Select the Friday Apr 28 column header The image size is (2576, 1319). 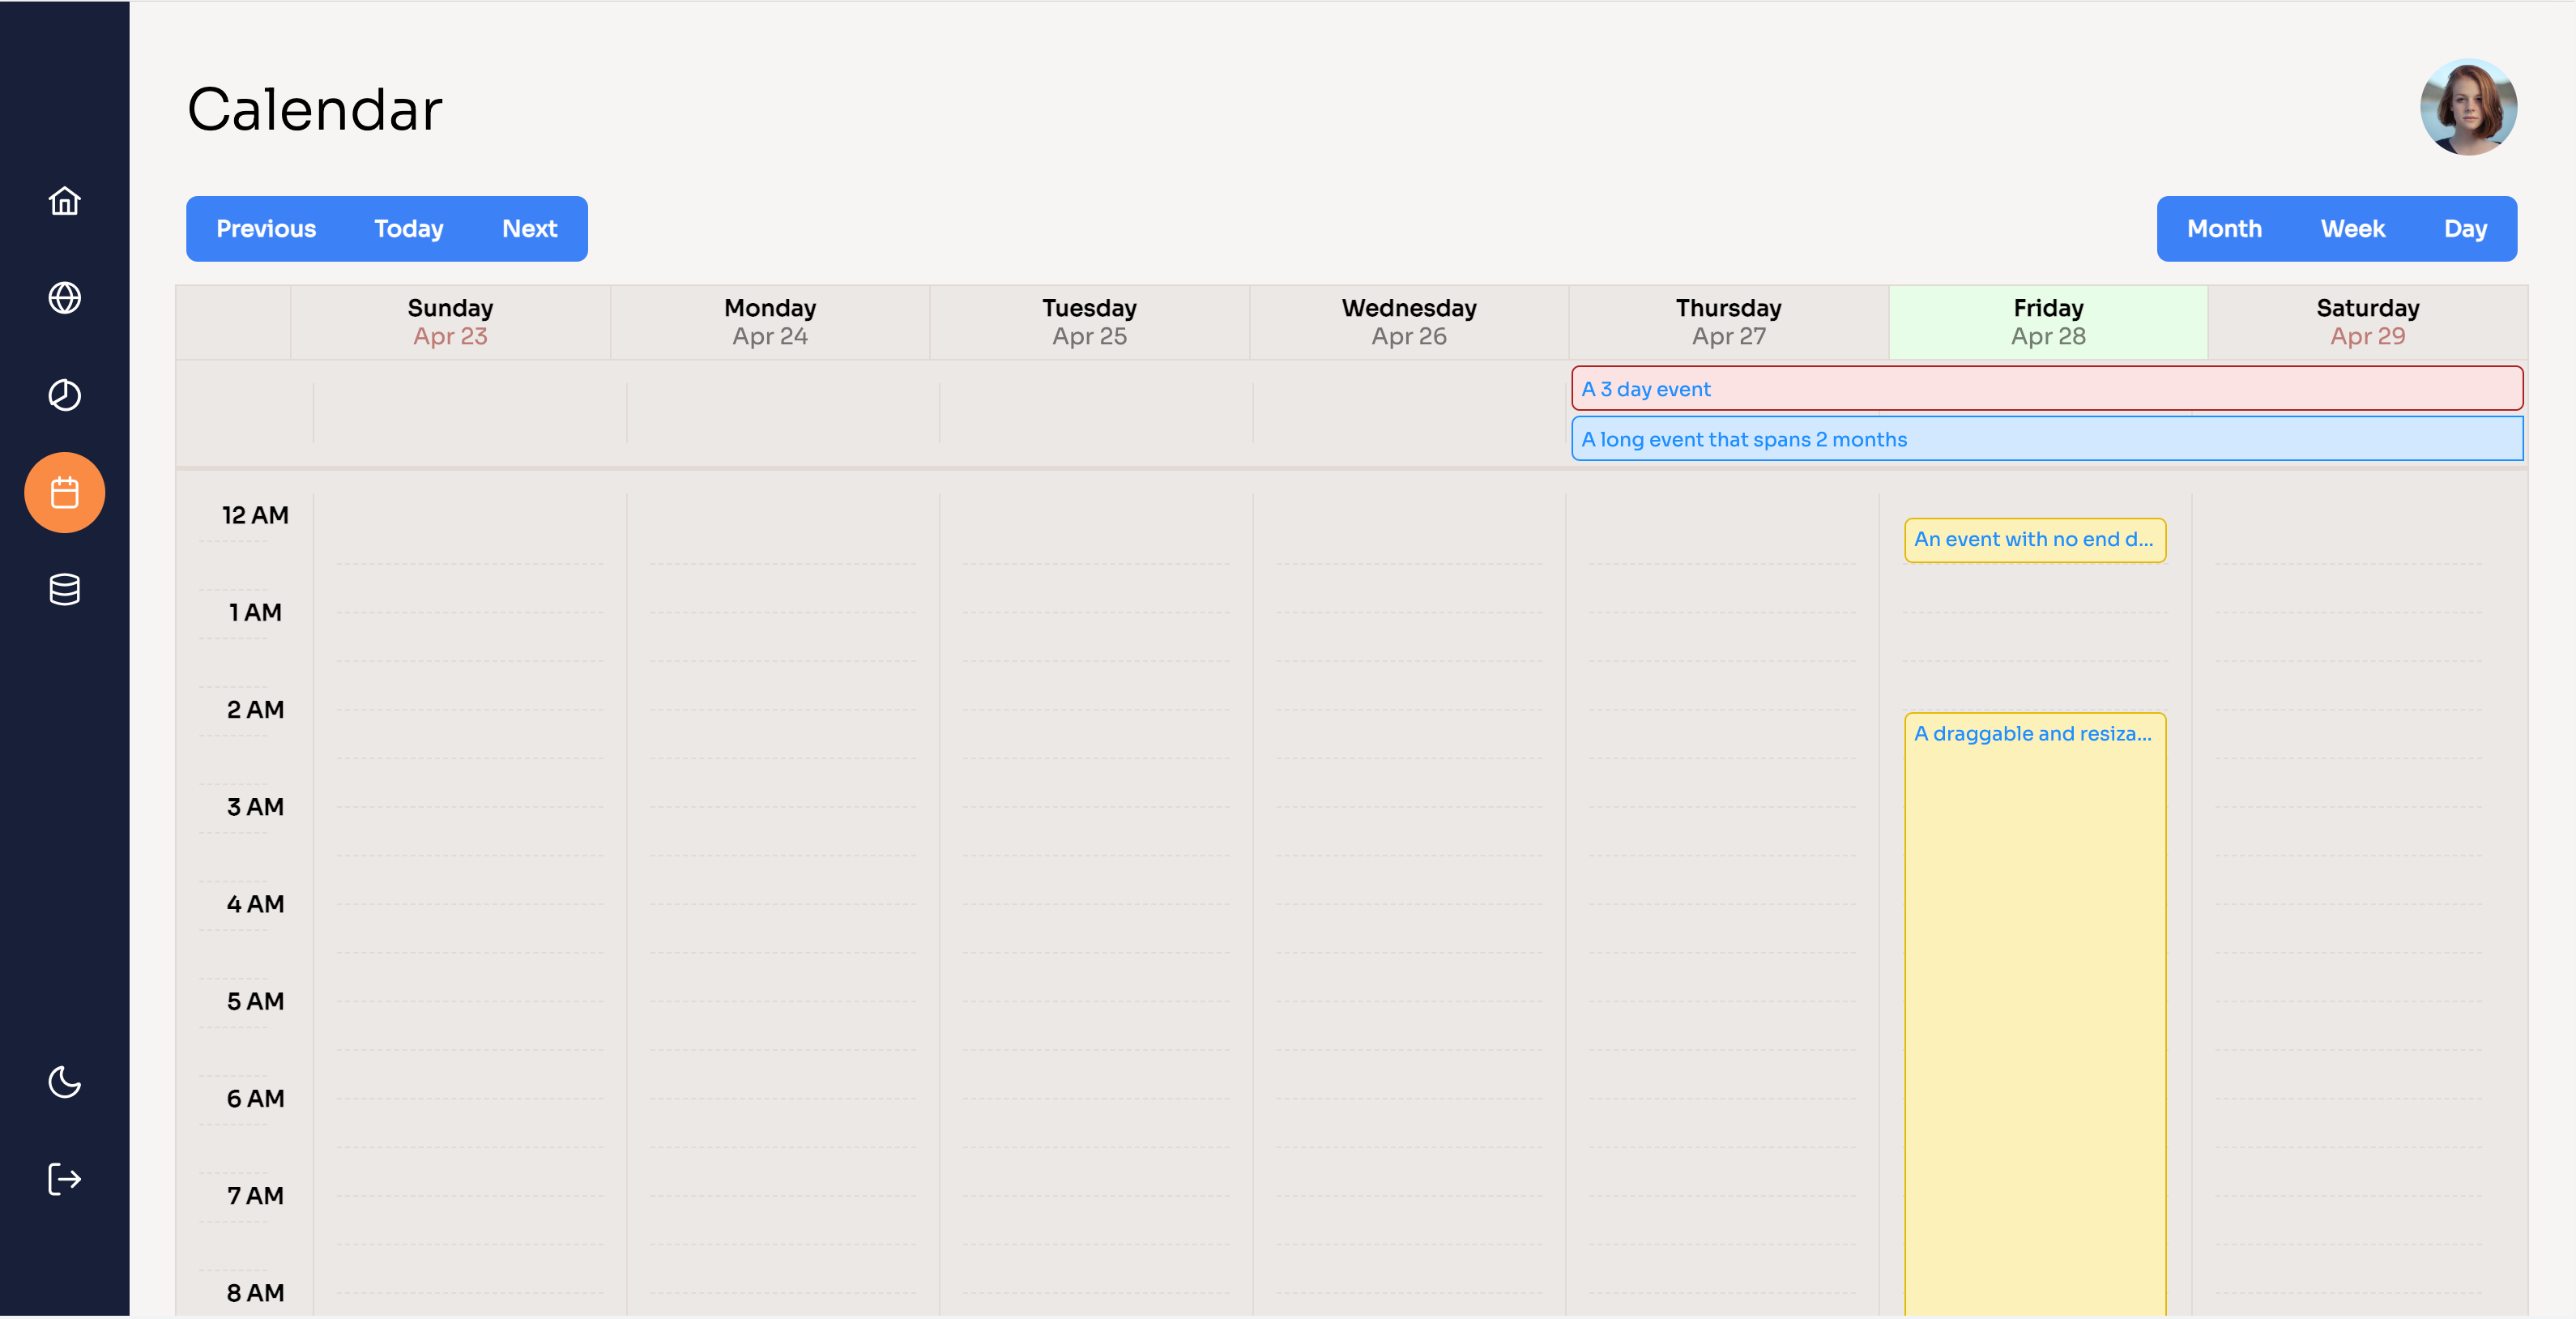tap(2047, 321)
